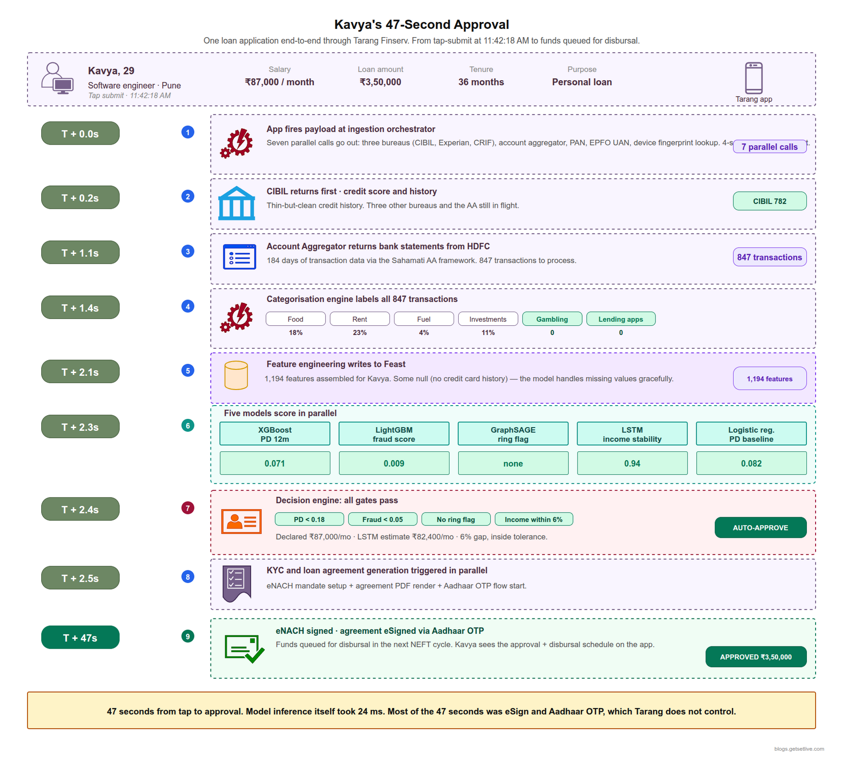This screenshot has height=780, width=844.
Task: Click the ID card icon for decision engine
Action: pos(241,521)
